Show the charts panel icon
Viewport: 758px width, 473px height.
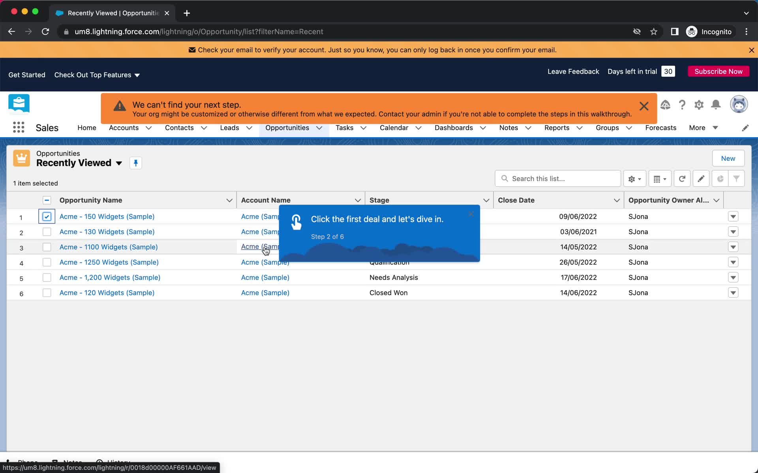(x=720, y=179)
